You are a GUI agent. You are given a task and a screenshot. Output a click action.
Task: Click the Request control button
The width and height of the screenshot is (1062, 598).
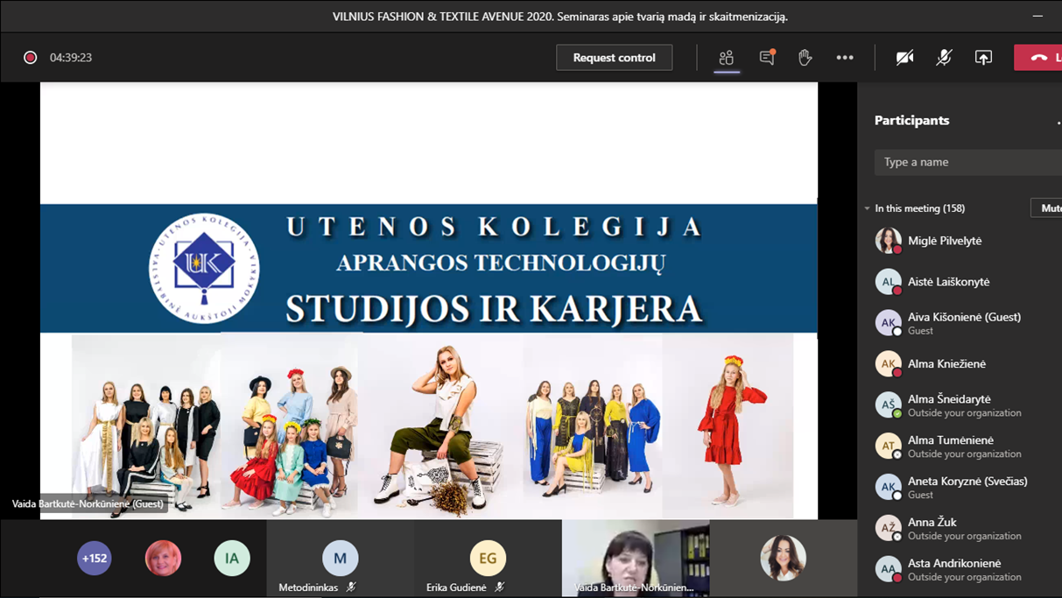coord(614,58)
